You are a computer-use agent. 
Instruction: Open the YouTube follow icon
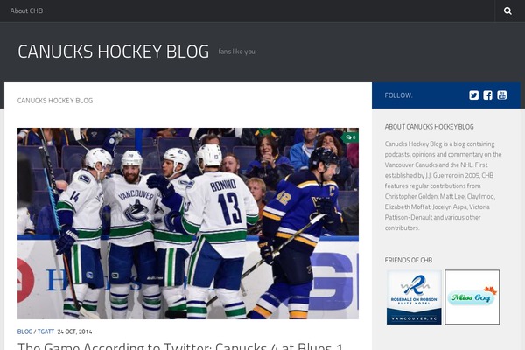[501, 95]
